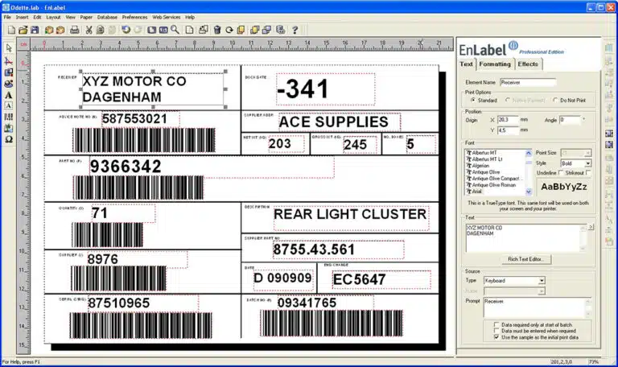This screenshot has height=367, width=618.
Task: Click the X origin input field
Action: 508,119
